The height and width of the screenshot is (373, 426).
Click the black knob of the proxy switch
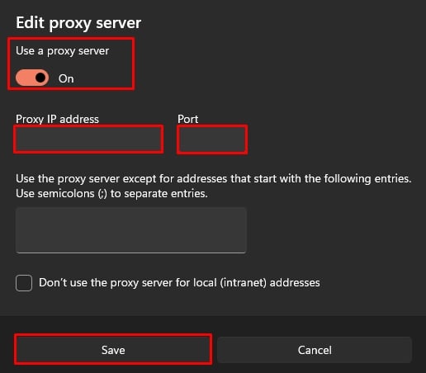[x=40, y=78]
